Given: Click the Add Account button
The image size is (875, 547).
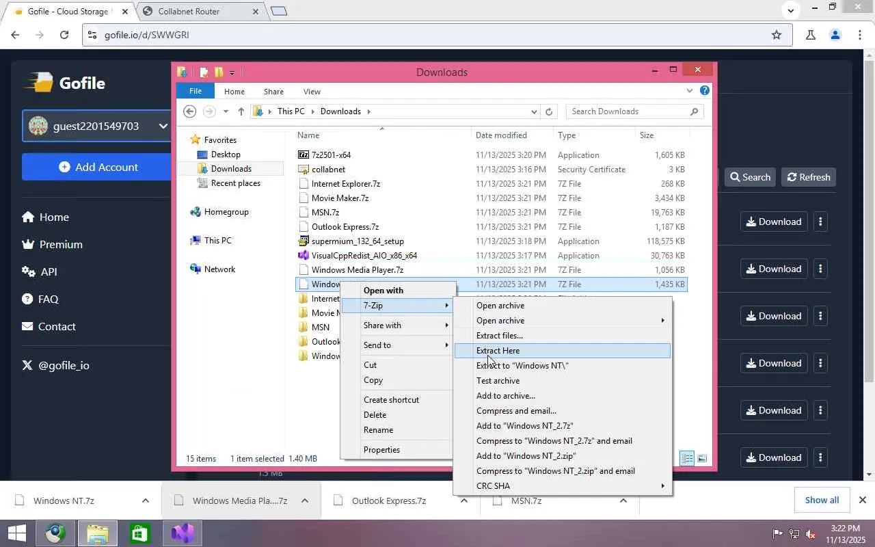Looking at the screenshot, I should [96, 167].
